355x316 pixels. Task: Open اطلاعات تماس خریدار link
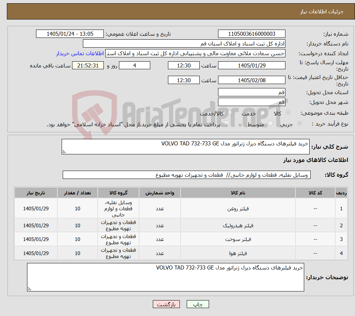point(80,53)
